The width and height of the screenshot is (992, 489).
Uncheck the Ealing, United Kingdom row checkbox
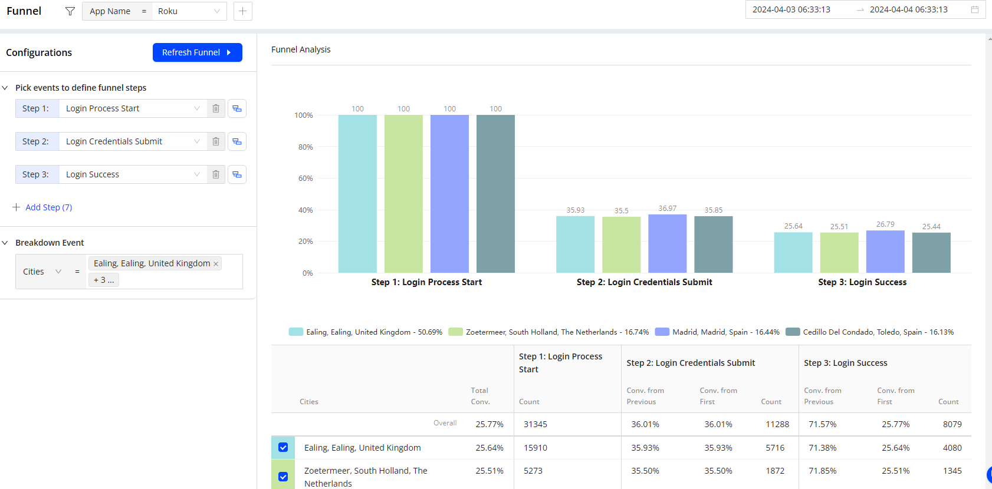[x=283, y=447]
